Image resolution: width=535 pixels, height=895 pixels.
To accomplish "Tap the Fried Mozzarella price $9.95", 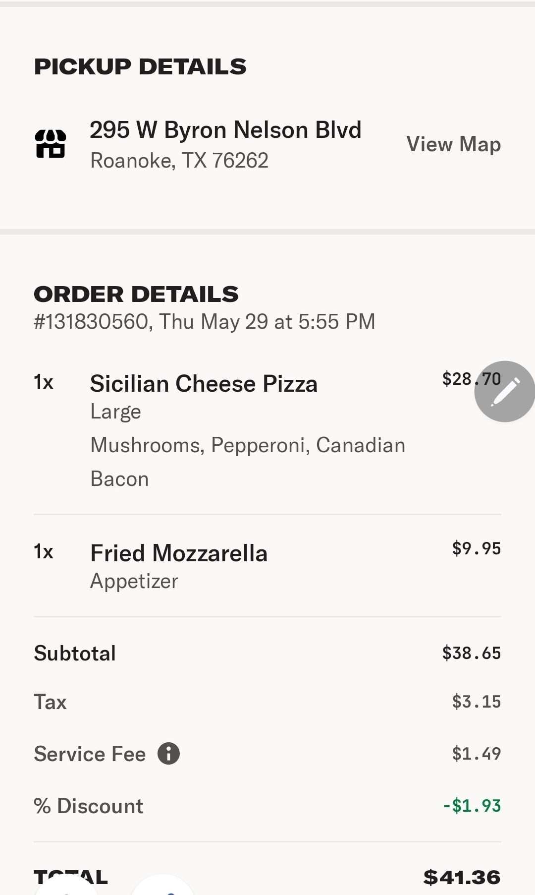I will (x=476, y=548).
